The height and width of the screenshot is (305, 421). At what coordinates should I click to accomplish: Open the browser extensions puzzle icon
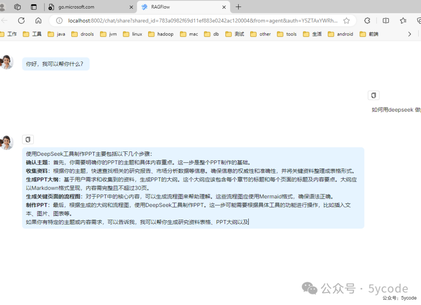point(367,21)
